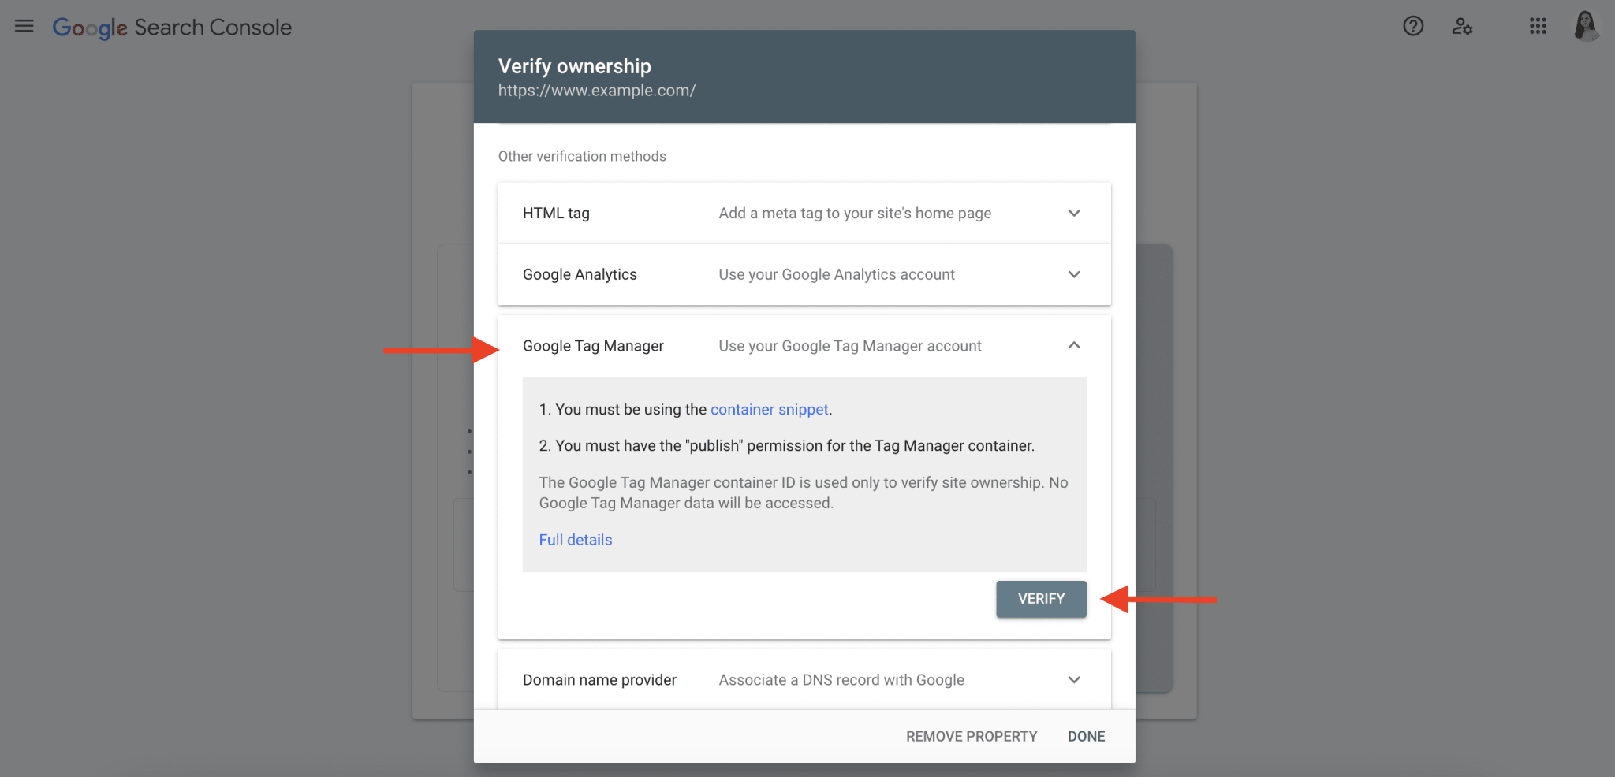
Task: Click Associate a DNS record with Google text
Action: pyautogui.click(x=841, y=679)
